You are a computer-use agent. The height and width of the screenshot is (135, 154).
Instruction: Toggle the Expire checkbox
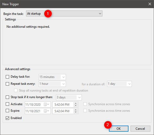[x=8, y=111]
